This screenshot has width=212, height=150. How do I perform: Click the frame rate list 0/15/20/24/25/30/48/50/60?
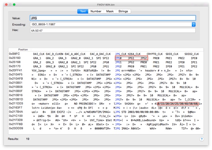coord(178,104)
